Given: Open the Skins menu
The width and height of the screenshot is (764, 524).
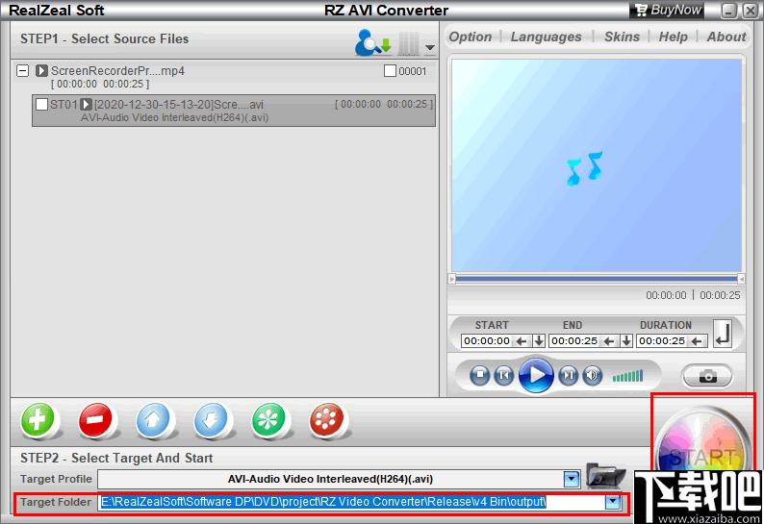Looking at the screenshot, I should tap(622, 37).
